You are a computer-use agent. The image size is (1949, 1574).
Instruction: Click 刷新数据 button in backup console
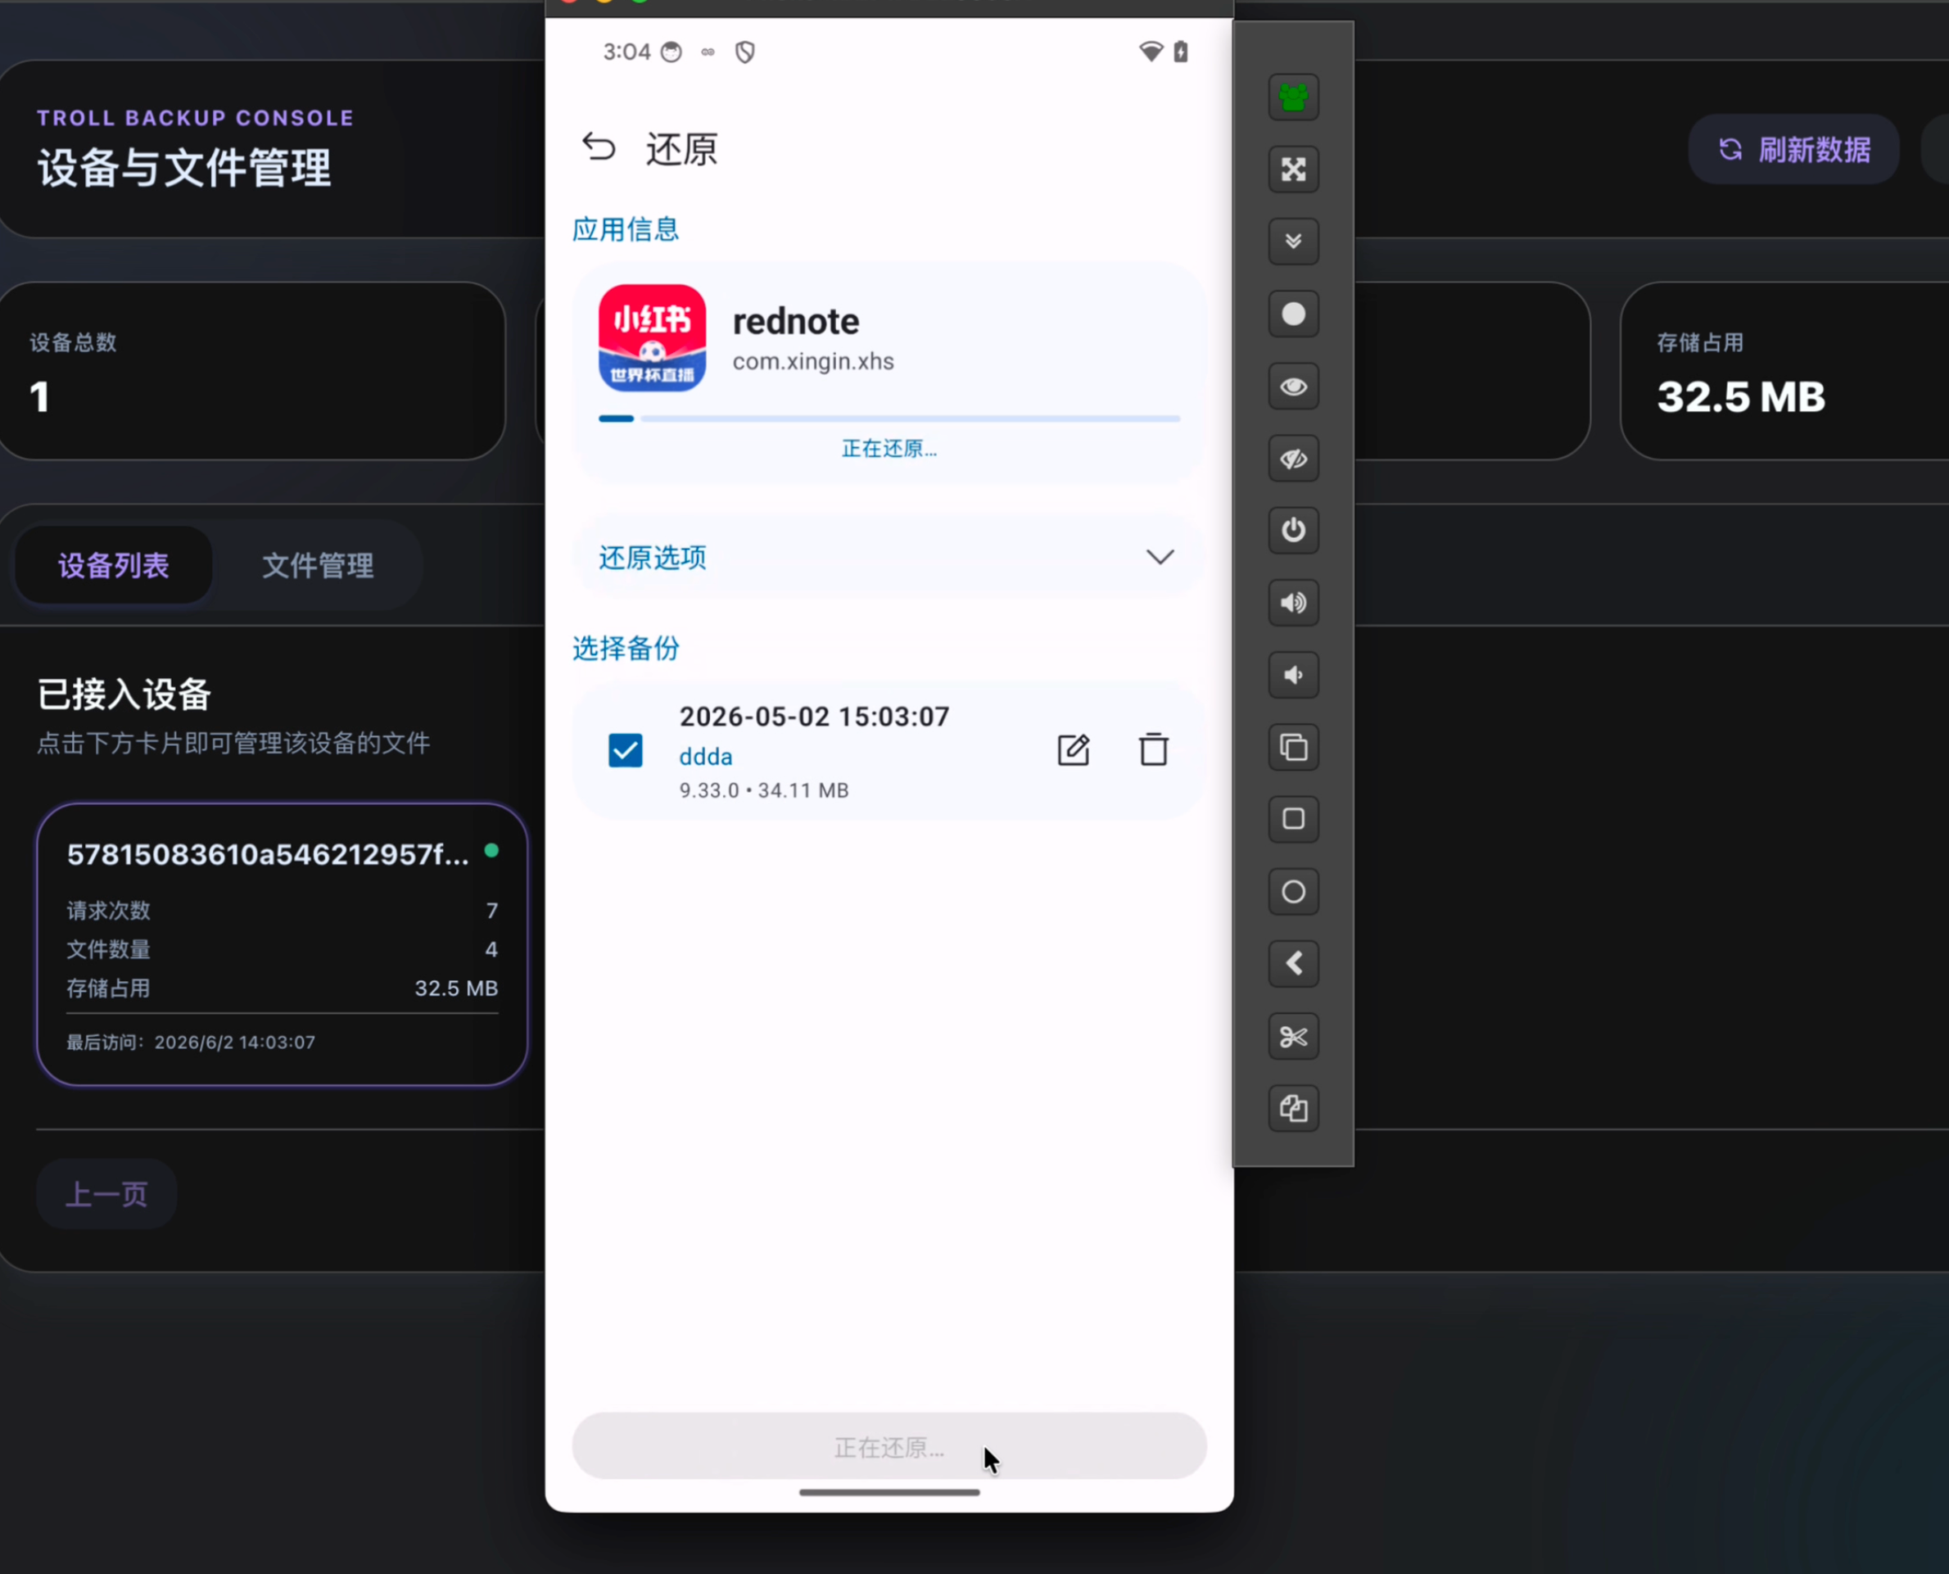1793,150
